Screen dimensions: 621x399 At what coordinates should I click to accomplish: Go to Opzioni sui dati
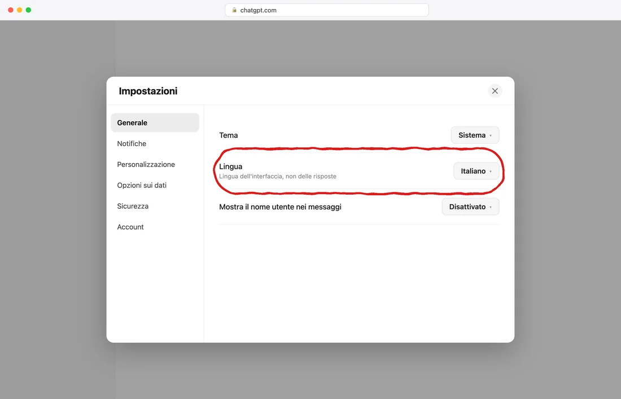[x=155, y=185]
